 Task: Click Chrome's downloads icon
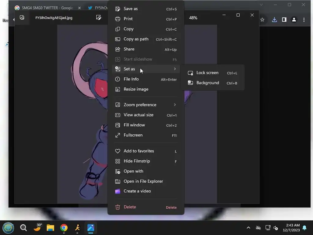(274, 20)
